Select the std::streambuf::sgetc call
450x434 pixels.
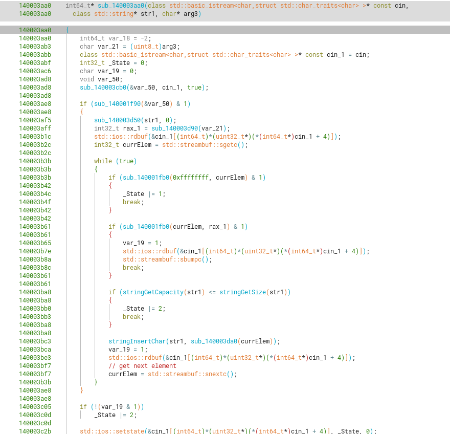tap(204, 145)
